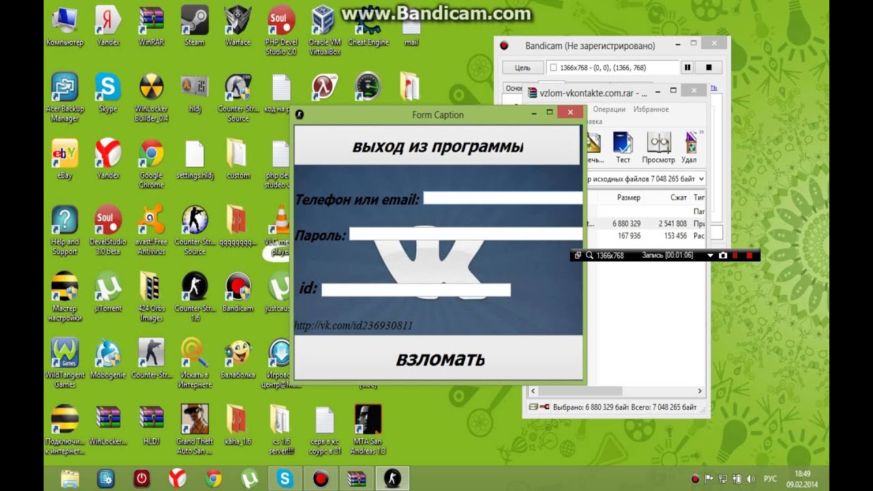Select the µTorrent desktop shortcut

108,292
